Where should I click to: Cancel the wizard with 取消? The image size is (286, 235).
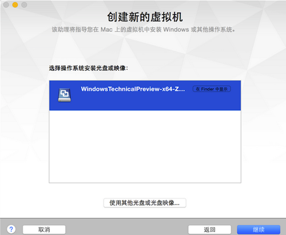(x=44, y=229)
